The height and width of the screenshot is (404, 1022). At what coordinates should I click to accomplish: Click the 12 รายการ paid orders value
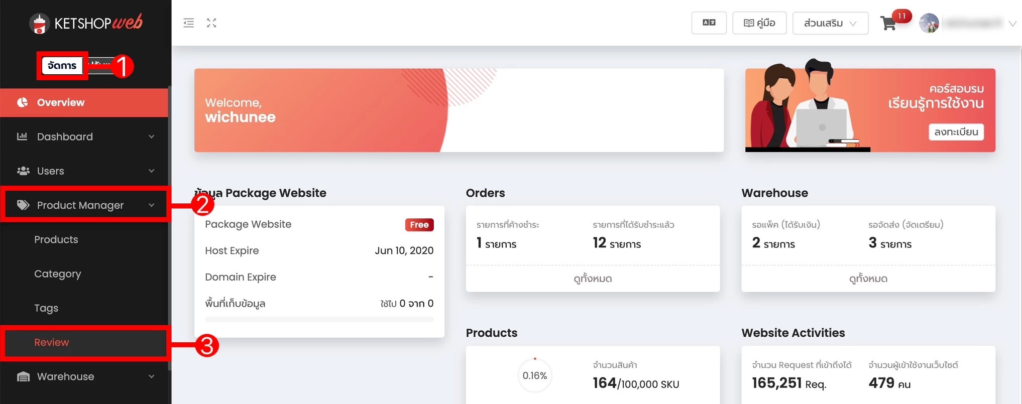tap(617, 243)
